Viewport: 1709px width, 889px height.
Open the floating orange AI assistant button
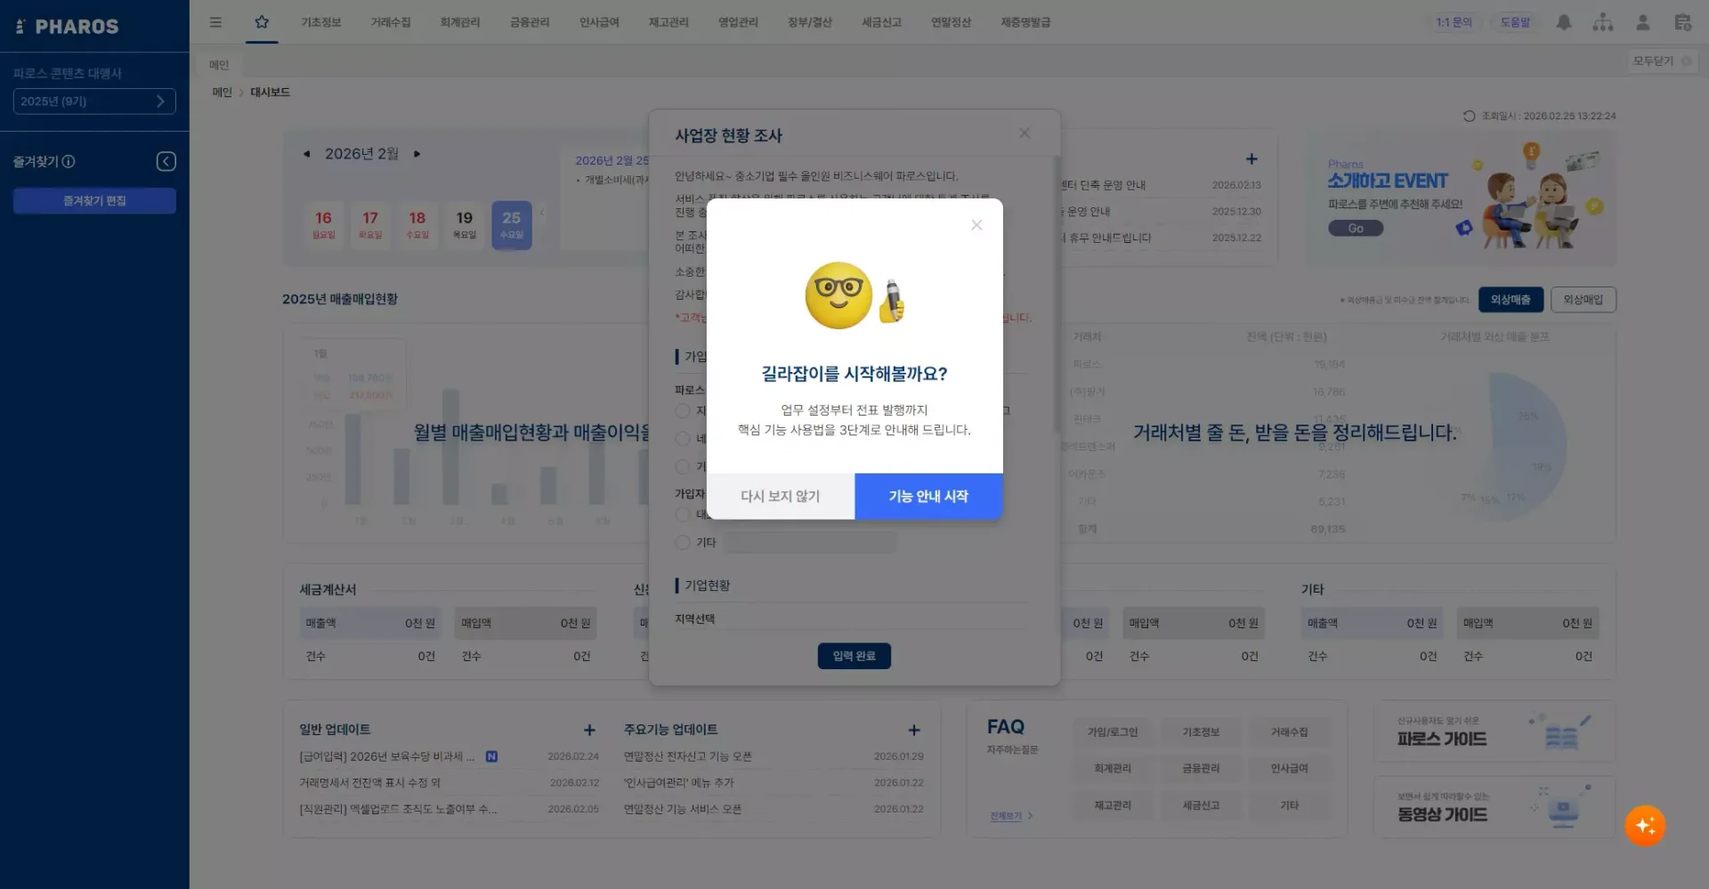click(1645, 826)
